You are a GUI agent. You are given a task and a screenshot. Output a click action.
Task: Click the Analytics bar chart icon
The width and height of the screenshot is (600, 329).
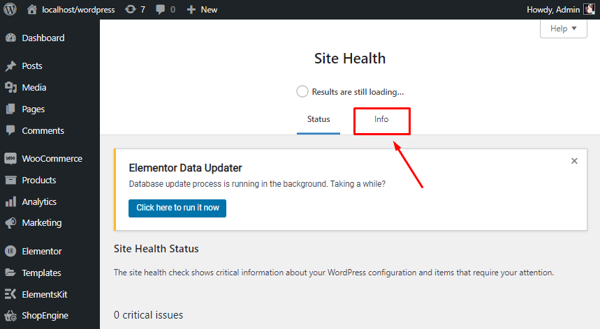click(10, 202)
